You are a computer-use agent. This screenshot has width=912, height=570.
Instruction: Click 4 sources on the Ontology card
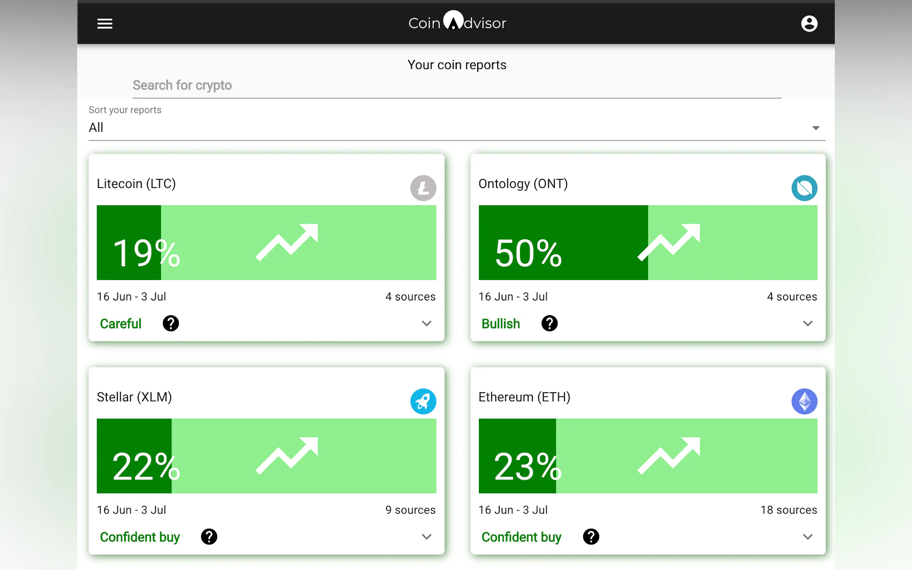coord(792,297)
